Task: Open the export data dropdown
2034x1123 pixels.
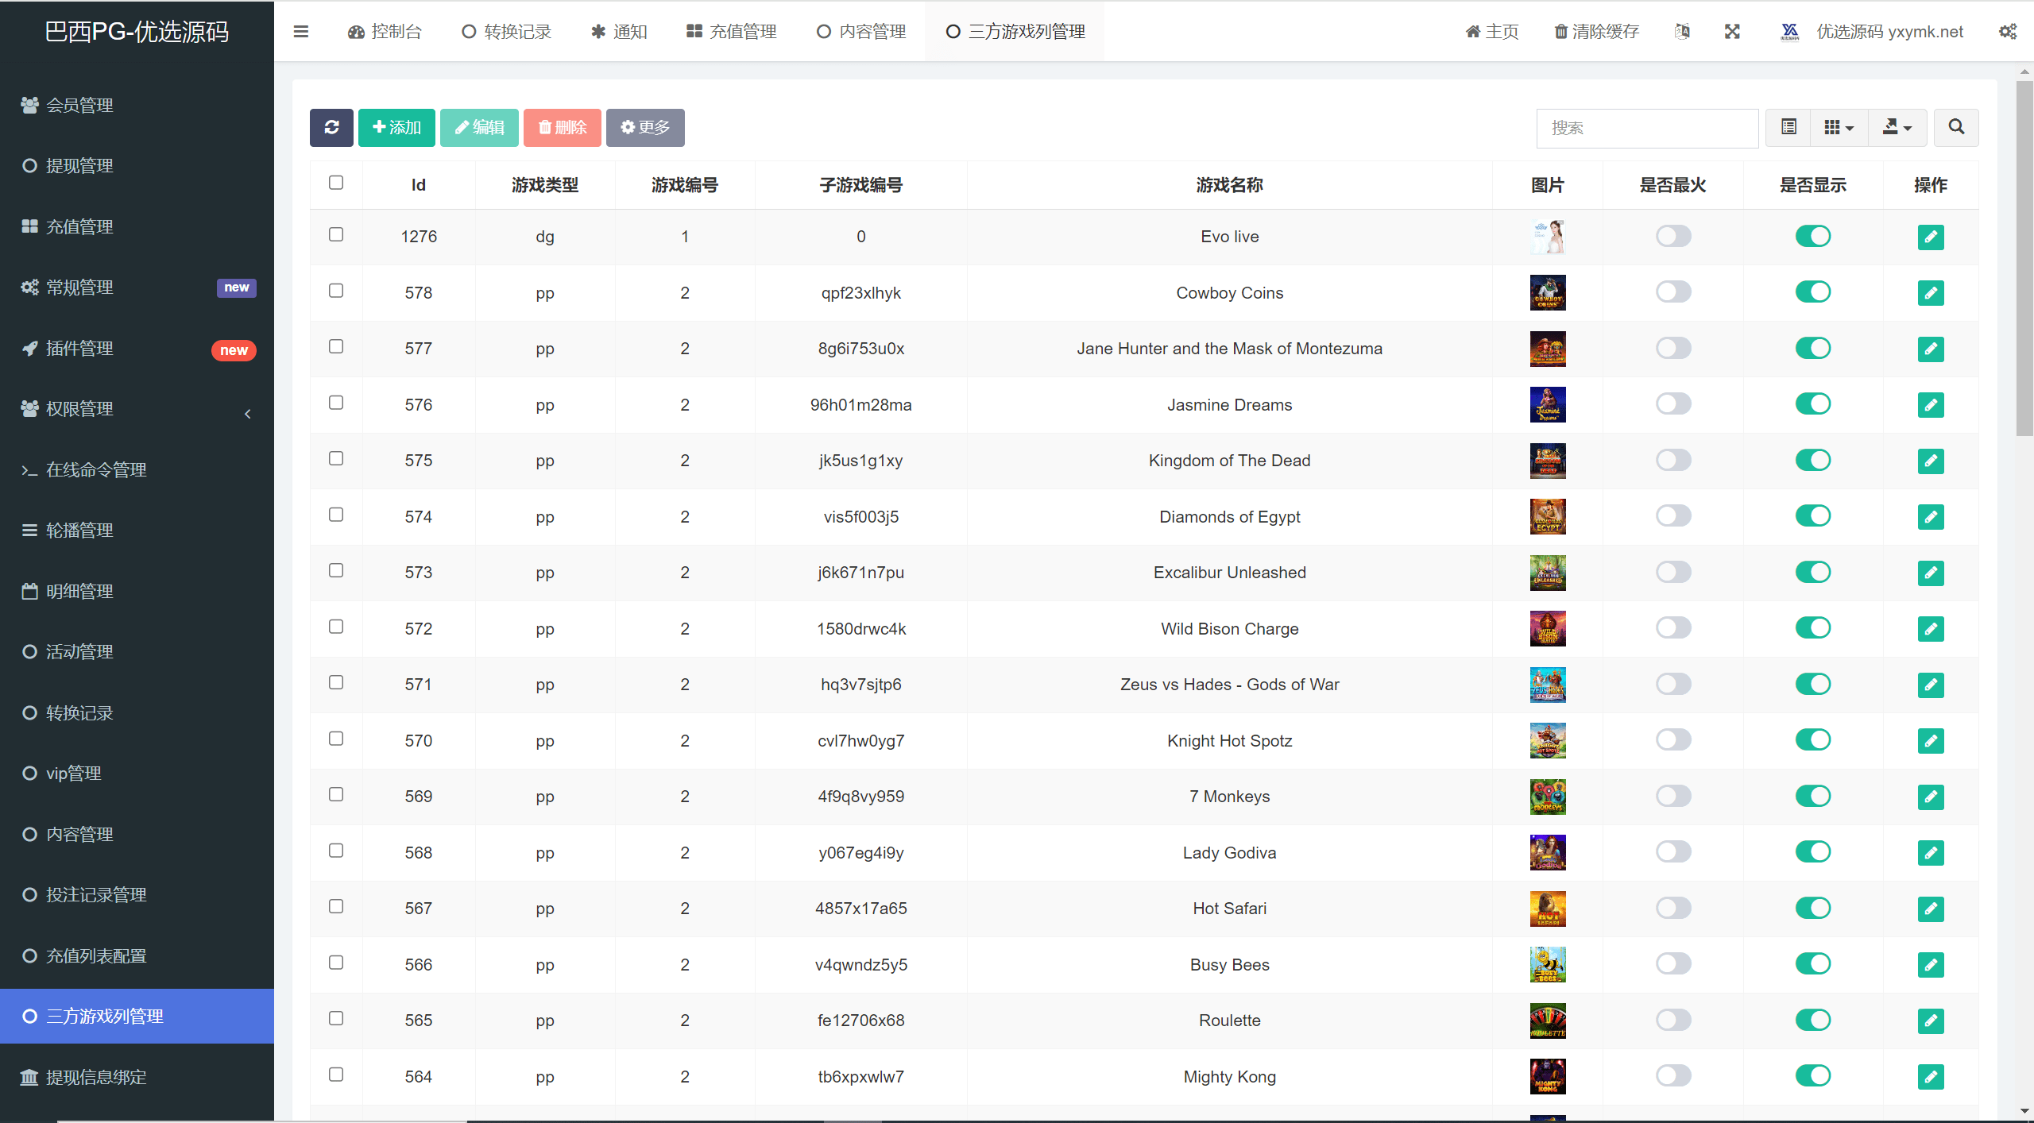Action: (x=1897, y=127)
